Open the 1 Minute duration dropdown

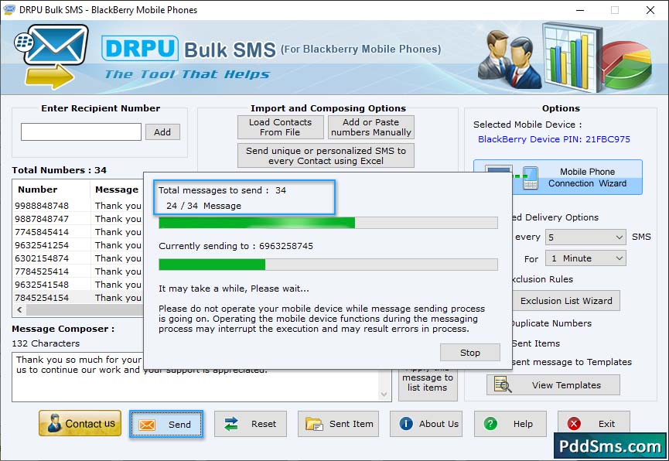tap(585, 258)
